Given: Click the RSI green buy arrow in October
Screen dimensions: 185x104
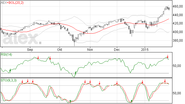Looking at the screenshot, I should point(76,73).
